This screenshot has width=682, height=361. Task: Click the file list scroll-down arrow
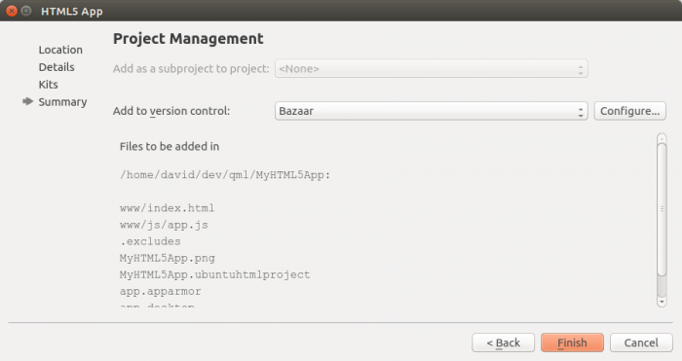coord(662,302)
